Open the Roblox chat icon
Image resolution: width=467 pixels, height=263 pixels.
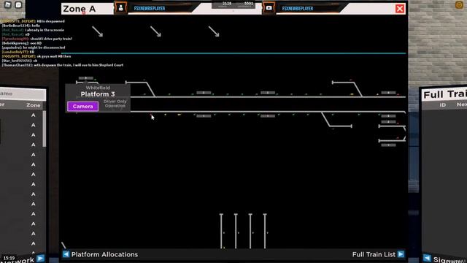18,5
